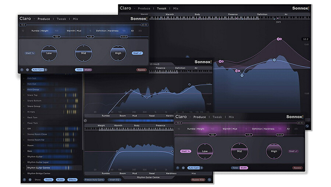This screenshot has width=331, height=187.
Task: Enable low Shelf in blue Produce window
Action: [x=29, y=53]
